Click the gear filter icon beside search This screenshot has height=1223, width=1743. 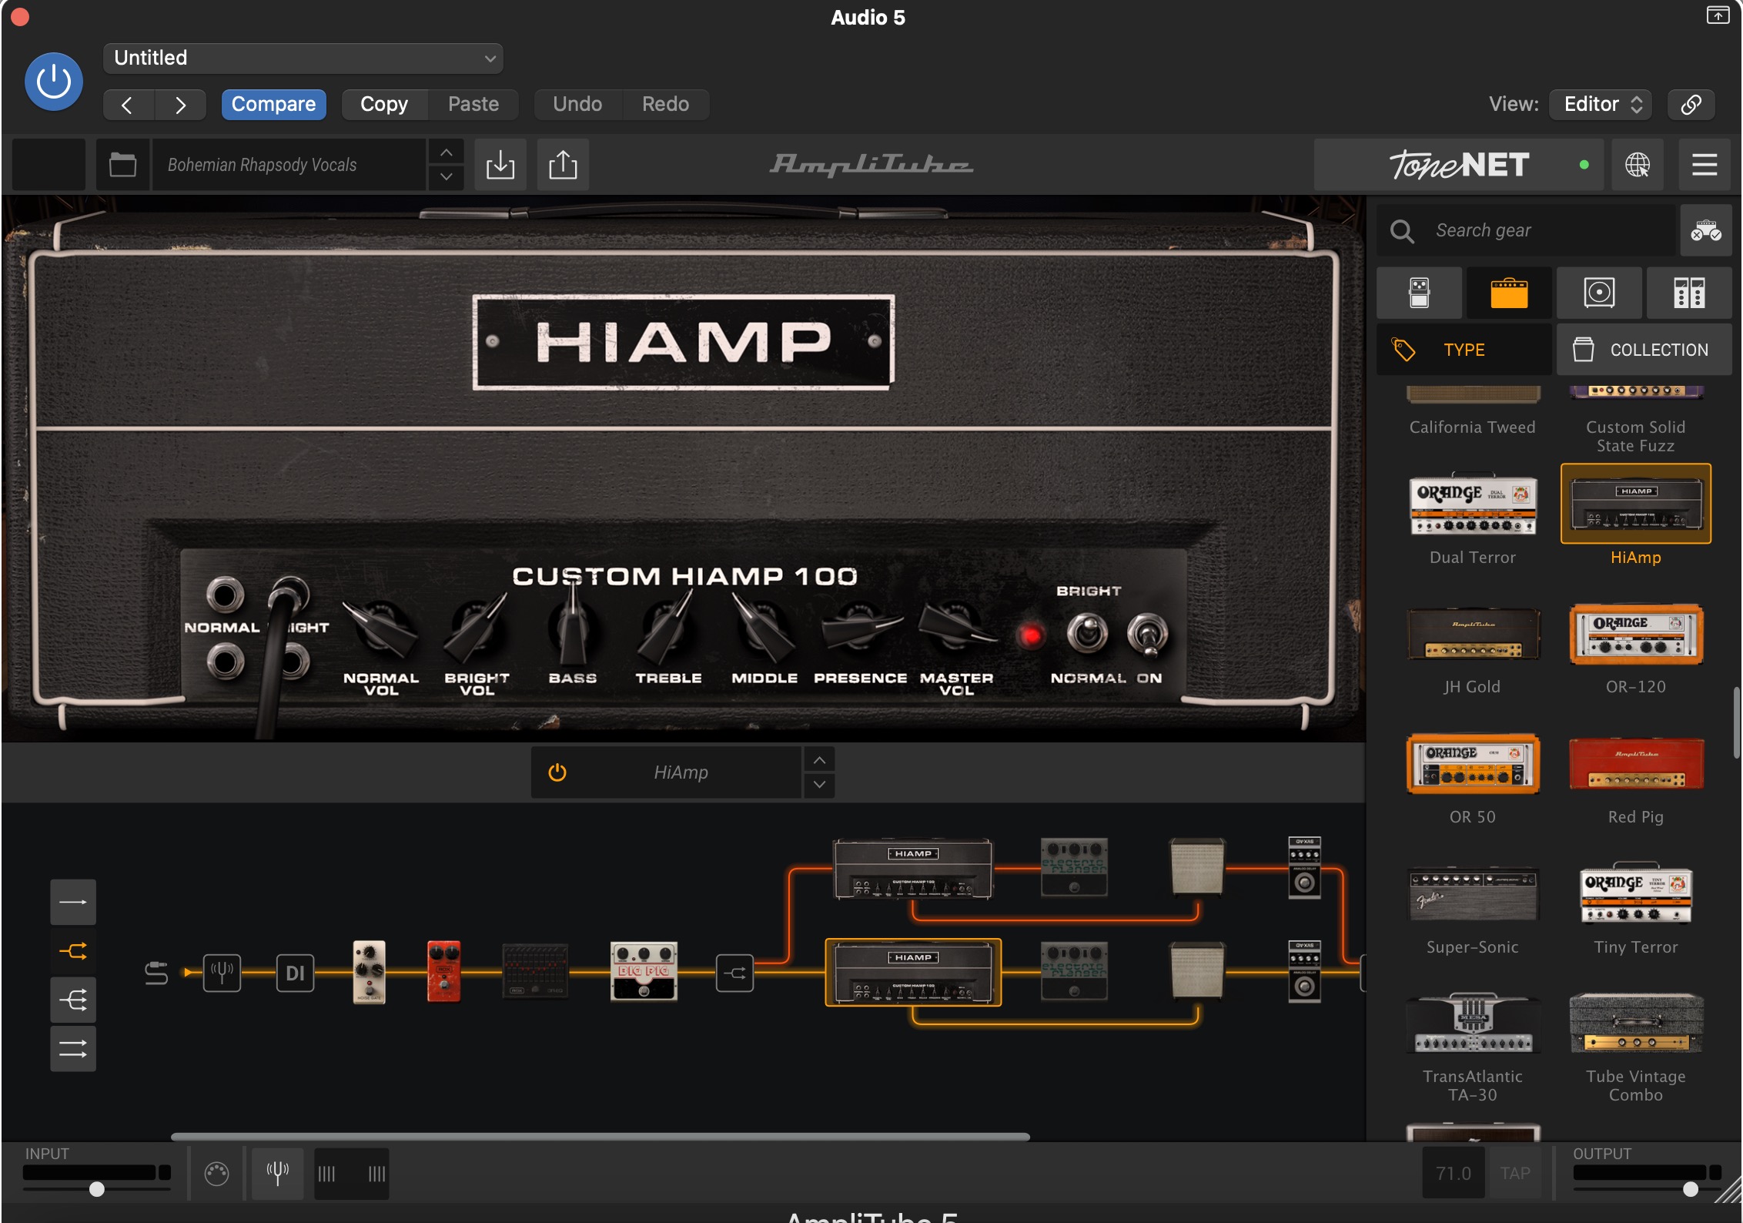pyautogui.click(x=1706, y=230)
